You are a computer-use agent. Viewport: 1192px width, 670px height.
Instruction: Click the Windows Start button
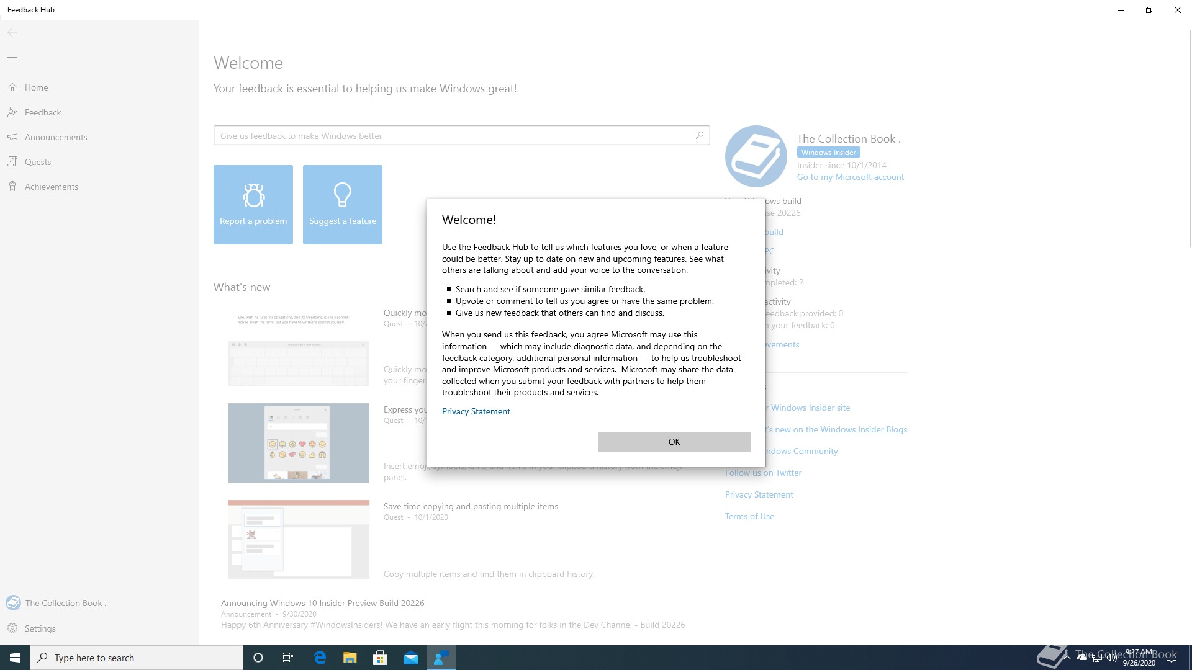15,658
